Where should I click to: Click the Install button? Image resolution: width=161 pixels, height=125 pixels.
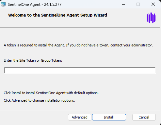(109, 117)
